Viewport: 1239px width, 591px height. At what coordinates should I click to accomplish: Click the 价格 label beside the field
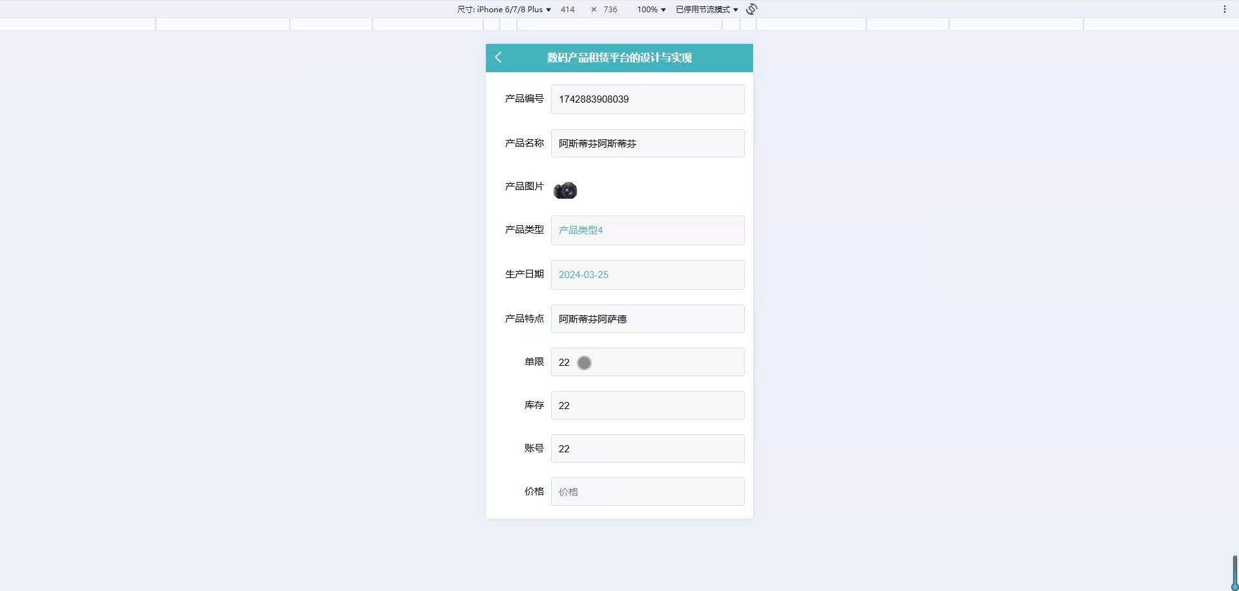click(534, 492)
